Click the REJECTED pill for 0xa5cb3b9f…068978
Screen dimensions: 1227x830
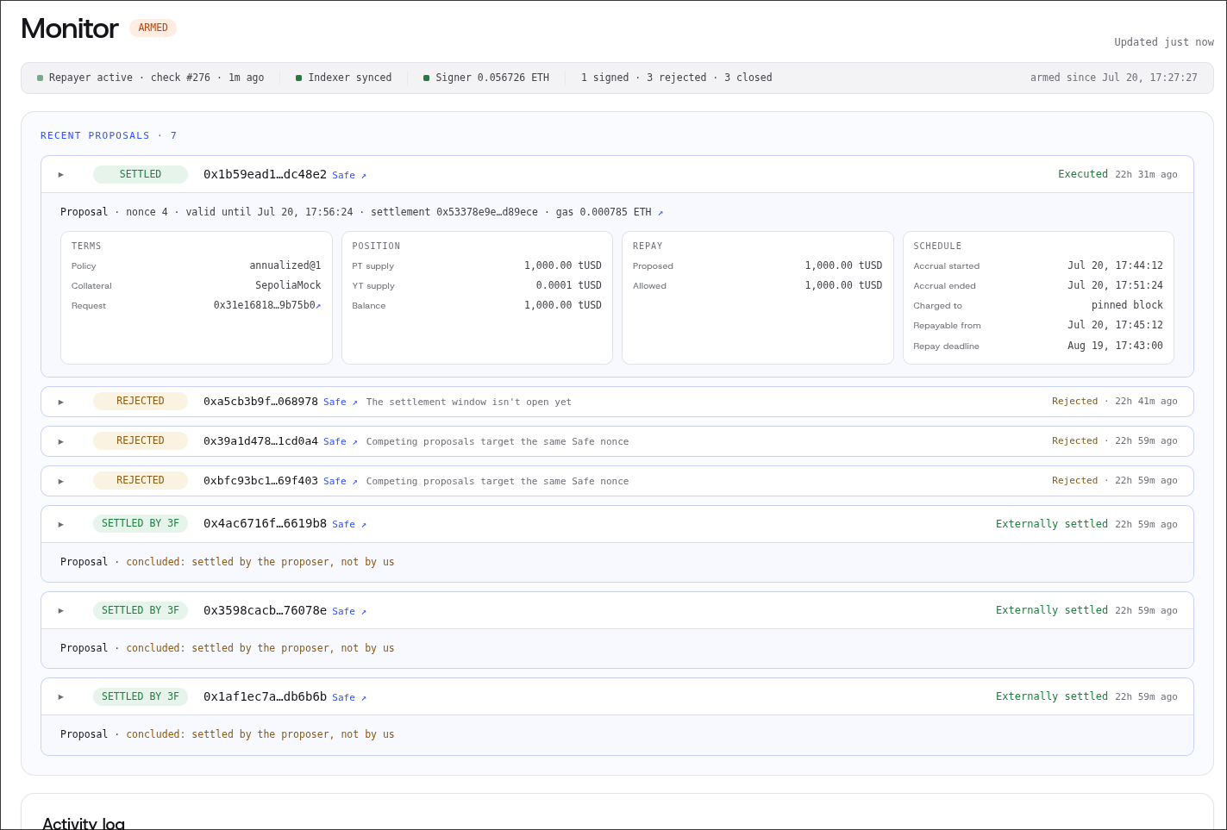(x=141, y=401)
